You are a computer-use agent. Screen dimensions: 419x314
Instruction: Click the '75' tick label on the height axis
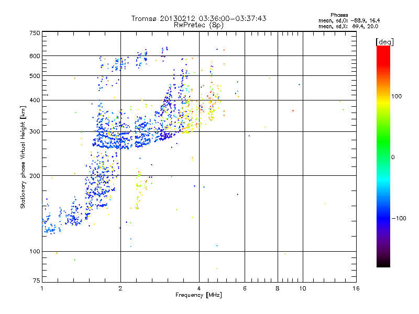click(37, 281)
